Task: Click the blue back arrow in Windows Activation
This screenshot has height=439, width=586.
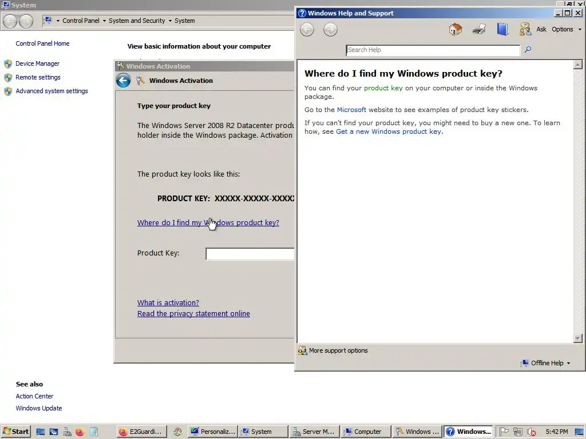Action: [x=124, y=80]
